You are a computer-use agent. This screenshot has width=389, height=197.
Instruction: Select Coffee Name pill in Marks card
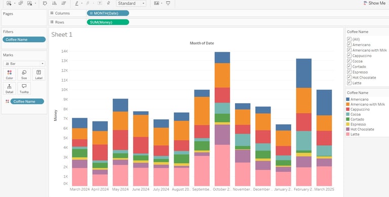[27, 102]
